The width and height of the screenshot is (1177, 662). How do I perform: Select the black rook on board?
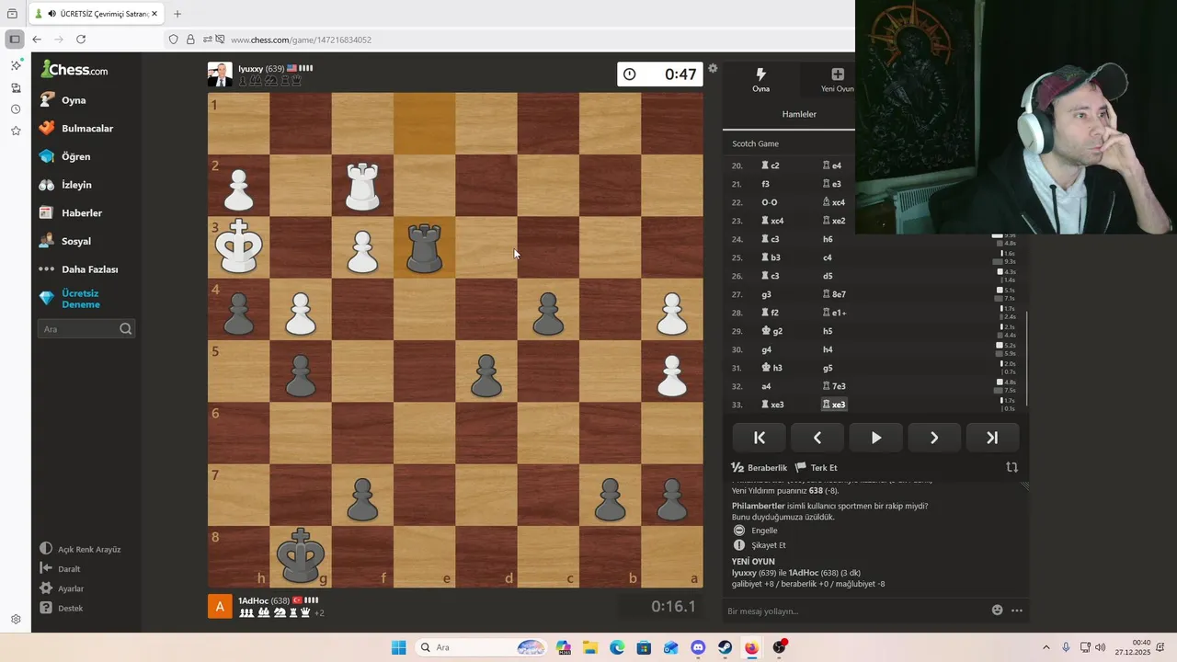pyautogui.click(x=424, y=248)
